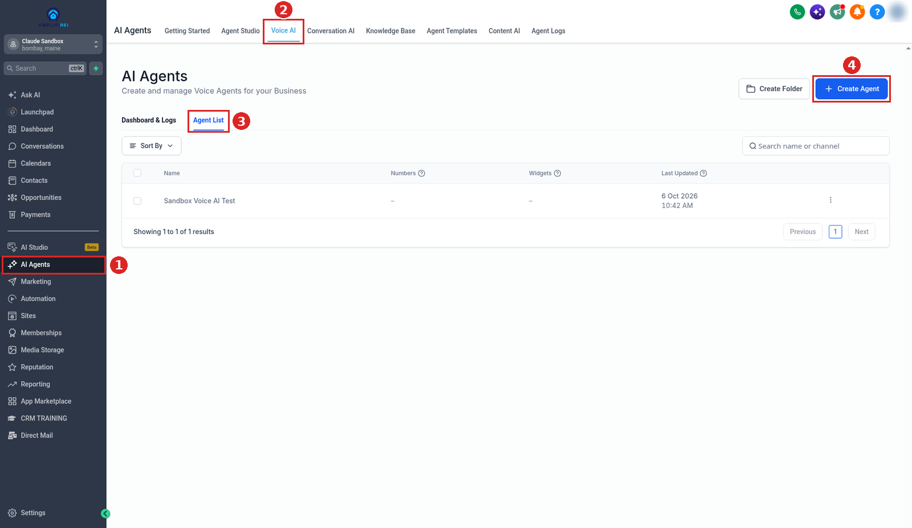Screen dimensions: 912x528
Task: Click the green phone dialer icon
Action: tap(797, 11)
